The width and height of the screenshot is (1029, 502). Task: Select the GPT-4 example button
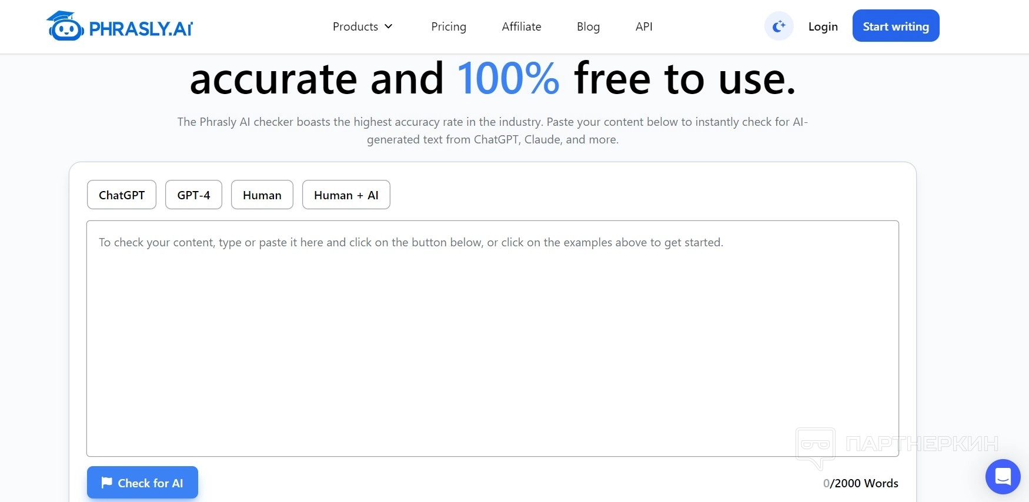[x=193, y=195]
